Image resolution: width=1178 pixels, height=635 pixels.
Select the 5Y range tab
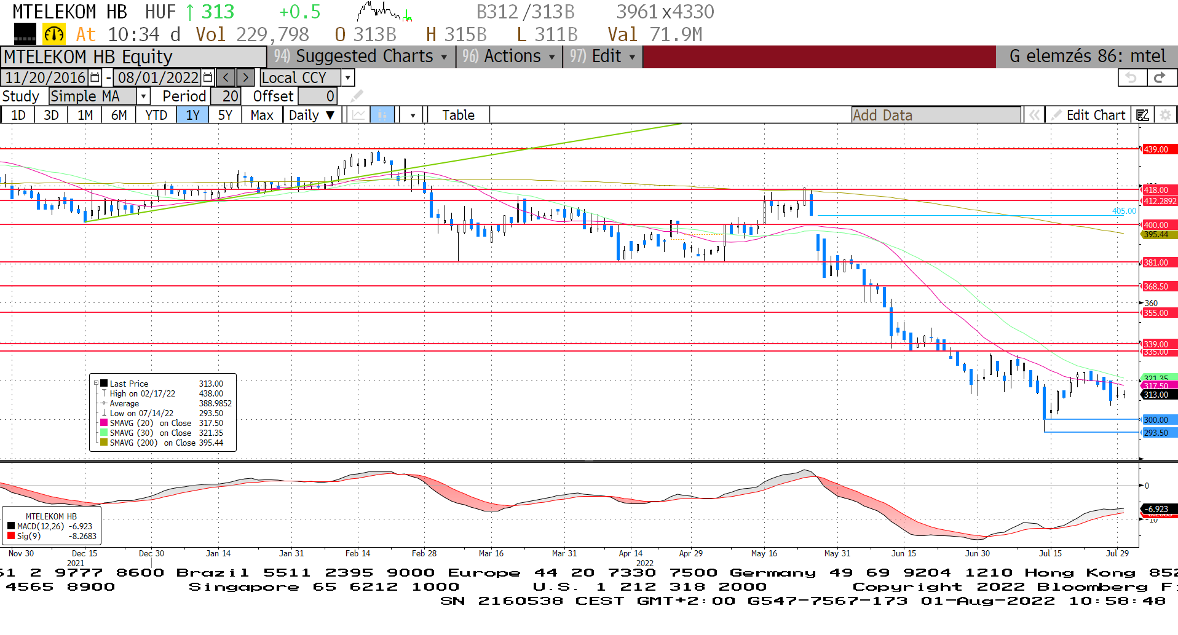(225, 115)
